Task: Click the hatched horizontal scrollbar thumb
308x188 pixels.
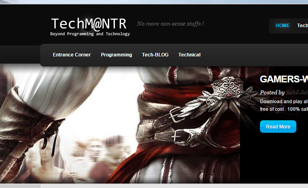Action: click(20, 186)
